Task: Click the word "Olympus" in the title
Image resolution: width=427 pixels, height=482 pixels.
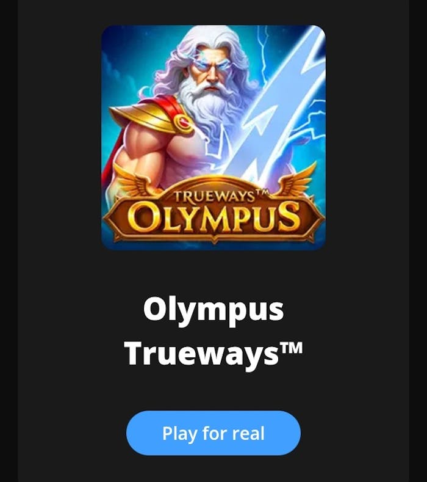Action: 213,309
